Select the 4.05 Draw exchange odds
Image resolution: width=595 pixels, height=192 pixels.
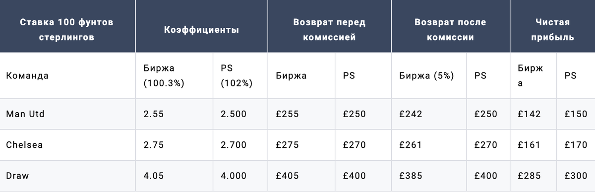(x=153, y=176)
